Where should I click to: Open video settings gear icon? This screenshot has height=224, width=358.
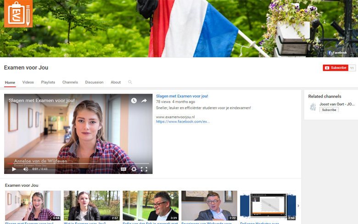tap(134, 169)
